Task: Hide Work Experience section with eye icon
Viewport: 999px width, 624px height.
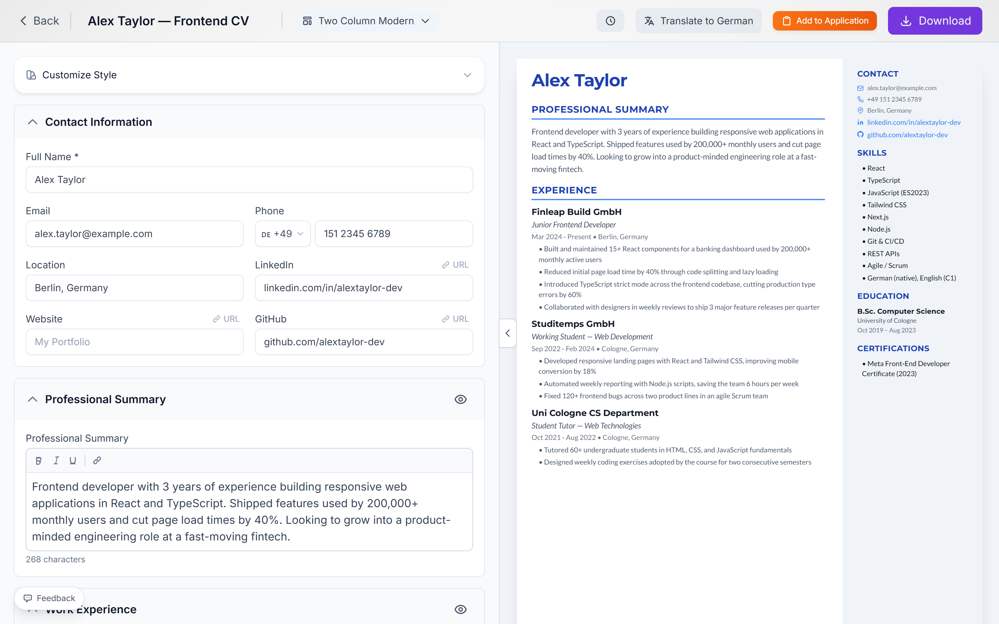Action: coord(461,609)
